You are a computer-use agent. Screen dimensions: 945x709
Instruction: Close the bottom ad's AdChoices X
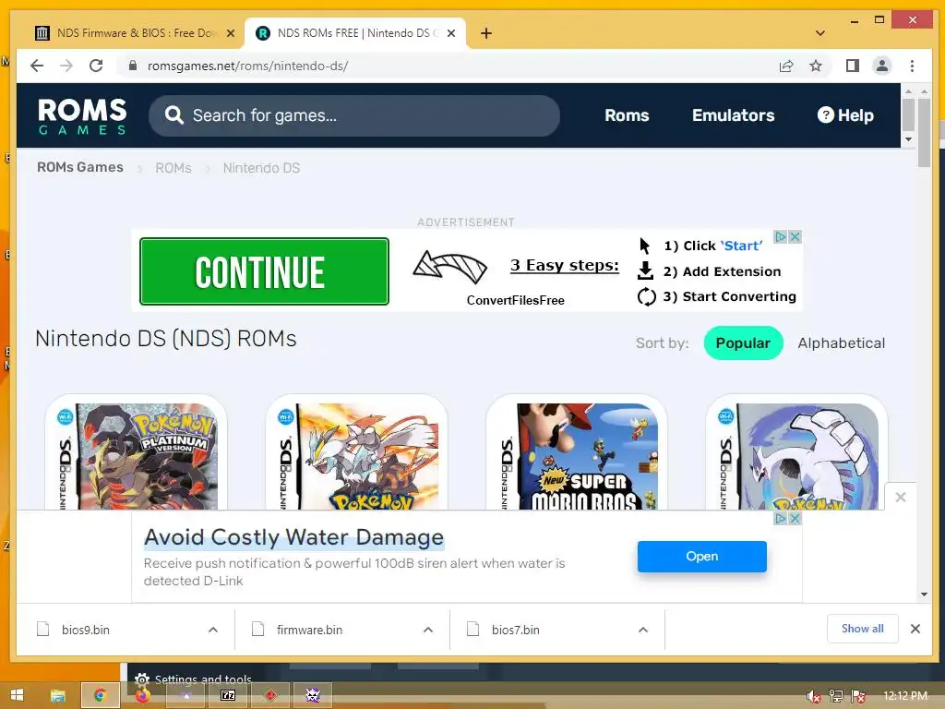click(795, 519)
